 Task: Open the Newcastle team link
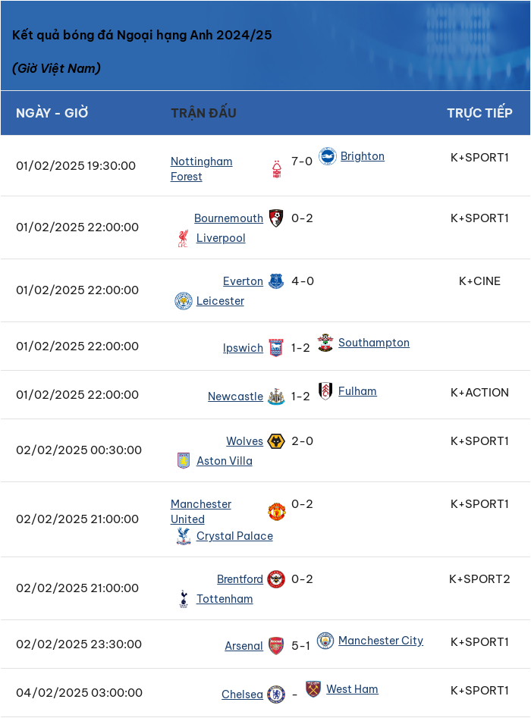pos(235,397)
